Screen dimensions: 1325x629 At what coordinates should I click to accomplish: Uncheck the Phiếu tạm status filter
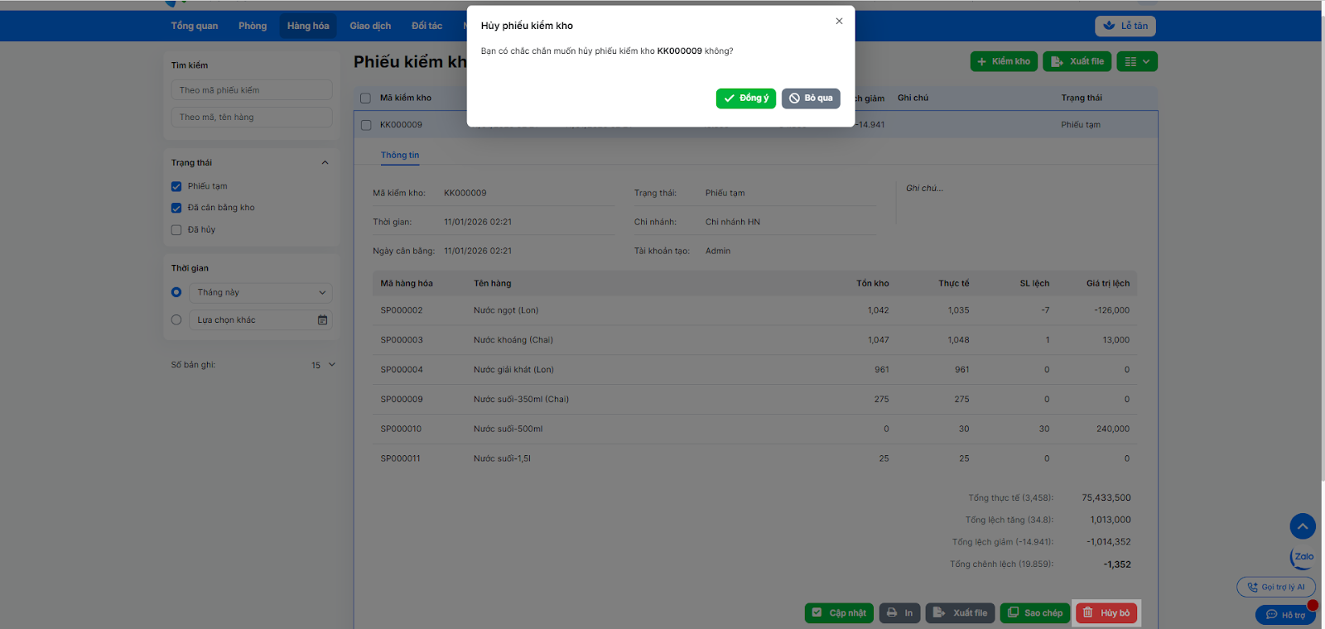tap(176, 186)
